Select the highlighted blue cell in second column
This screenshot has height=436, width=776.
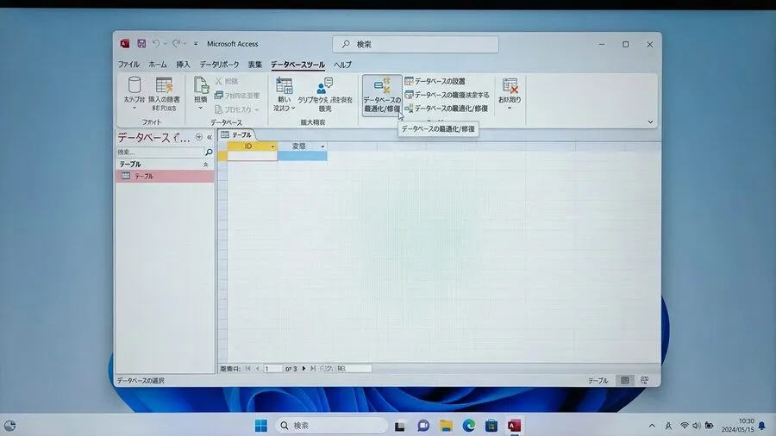pos(303,156)
